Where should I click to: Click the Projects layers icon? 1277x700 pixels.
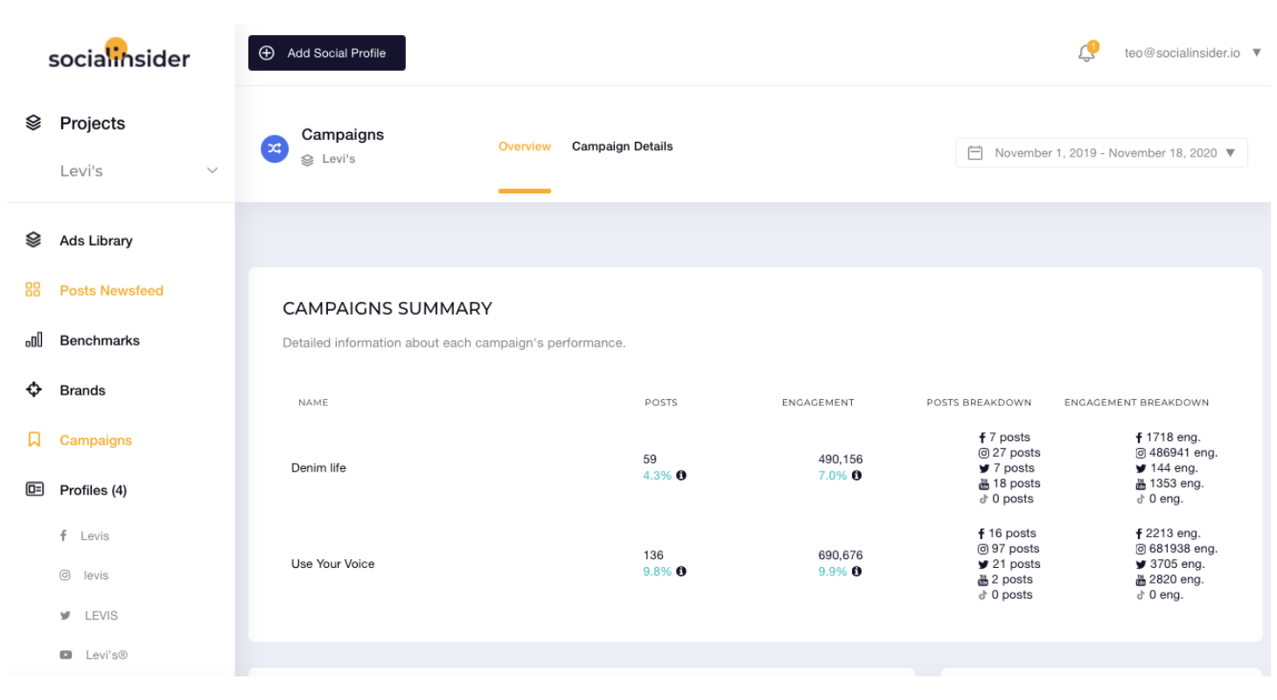coord(33,123)
